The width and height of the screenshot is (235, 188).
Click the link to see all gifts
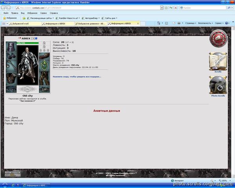[77, 77]
